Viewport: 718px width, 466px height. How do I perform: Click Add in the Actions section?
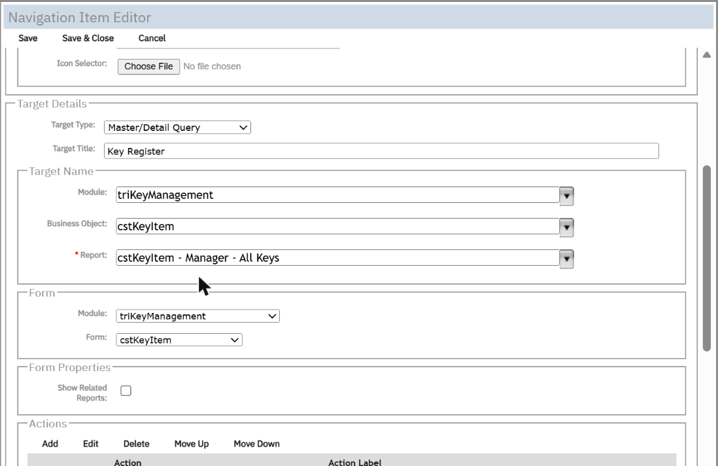pyautogui.click(x=50, y=444)
